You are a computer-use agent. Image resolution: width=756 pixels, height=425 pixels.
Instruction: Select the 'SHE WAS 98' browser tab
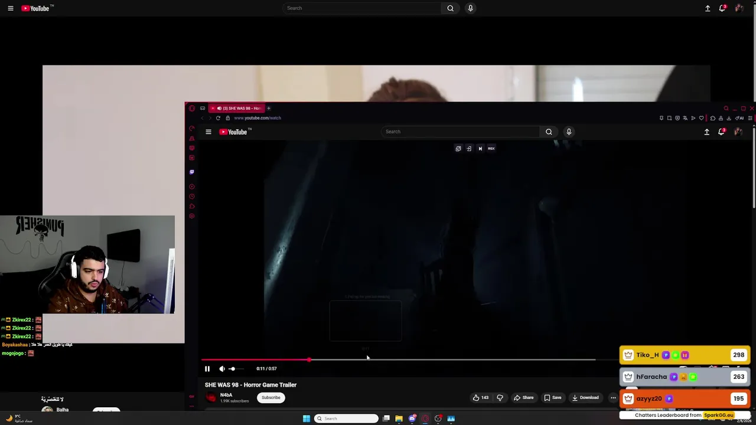click(238, 108)
